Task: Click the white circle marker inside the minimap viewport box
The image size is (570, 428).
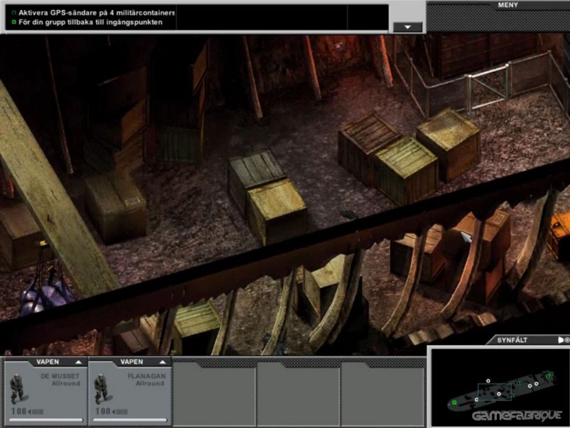Action: pyautogui.click(x=499, y=394)
